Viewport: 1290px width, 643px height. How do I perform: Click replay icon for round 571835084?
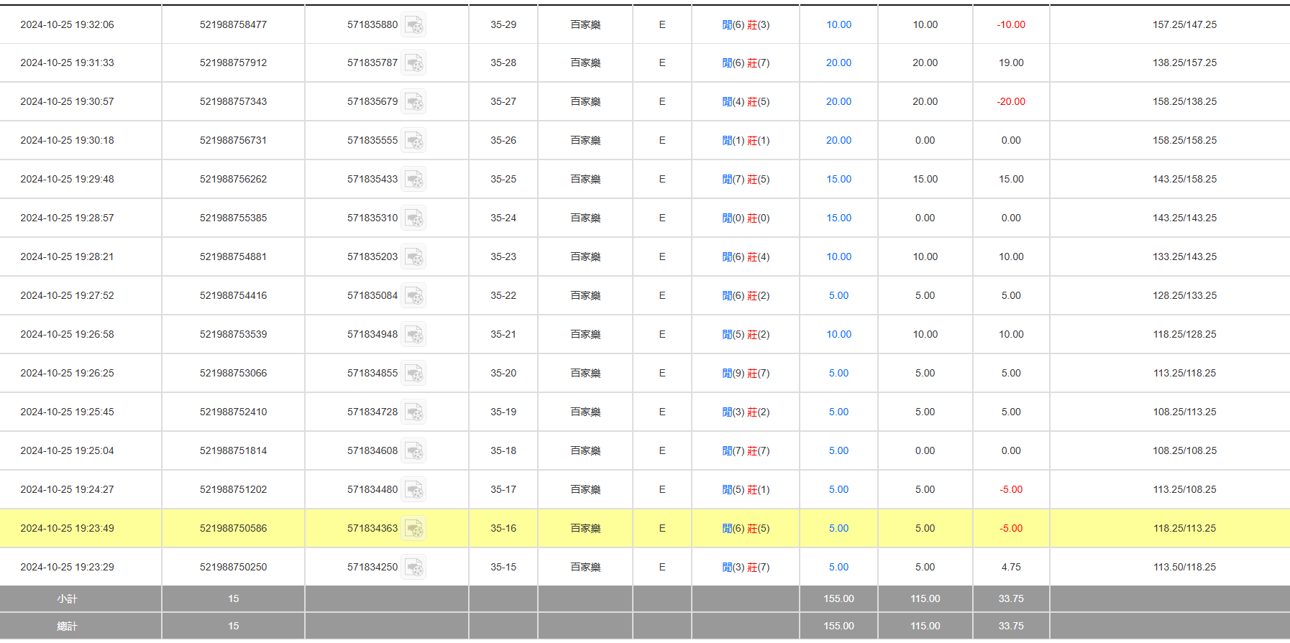413,296
